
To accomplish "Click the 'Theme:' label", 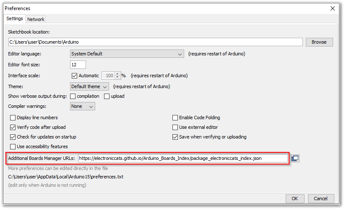I will [x=16, y=86].
